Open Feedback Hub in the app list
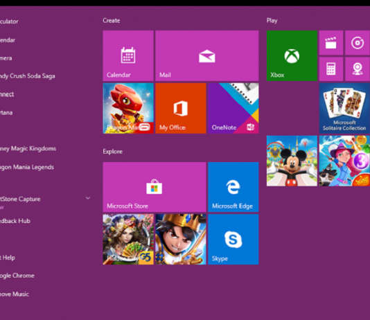Screen dimensions: 370x320 click(15, 221)
